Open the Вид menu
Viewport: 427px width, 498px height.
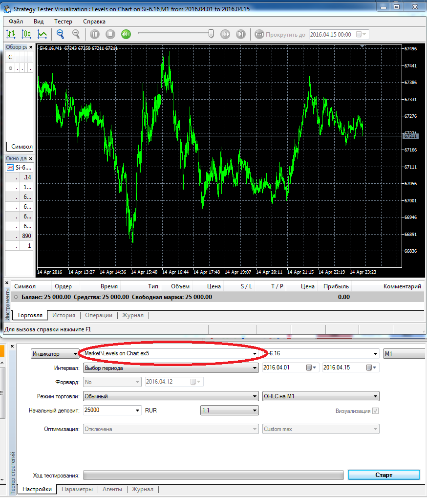click(x=39, y=22)
